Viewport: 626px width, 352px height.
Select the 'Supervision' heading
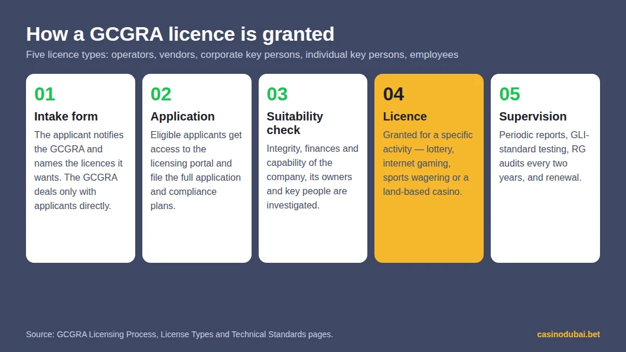(533, 116)
